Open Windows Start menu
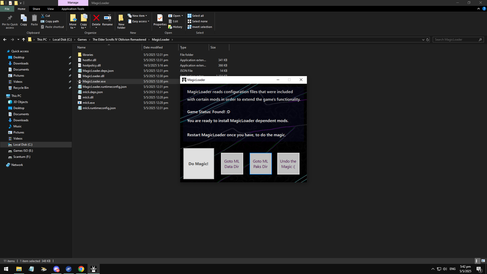 [6, 269]
